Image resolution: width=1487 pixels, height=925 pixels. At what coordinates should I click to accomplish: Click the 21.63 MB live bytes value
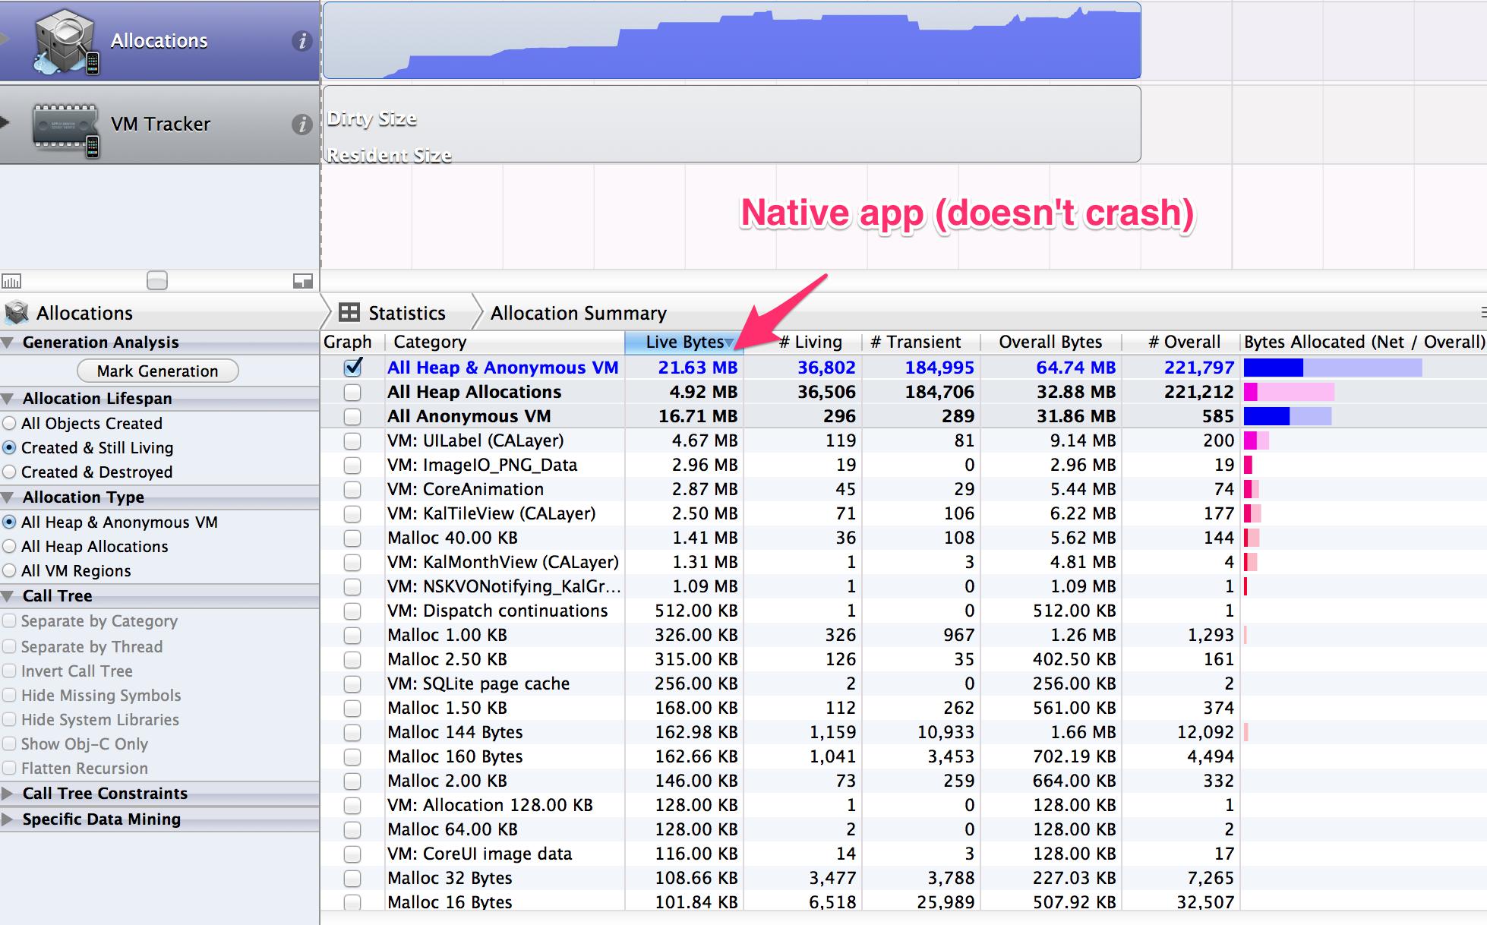coord(697,368)
